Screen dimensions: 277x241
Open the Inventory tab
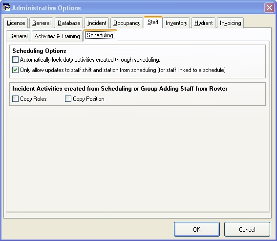176,23
